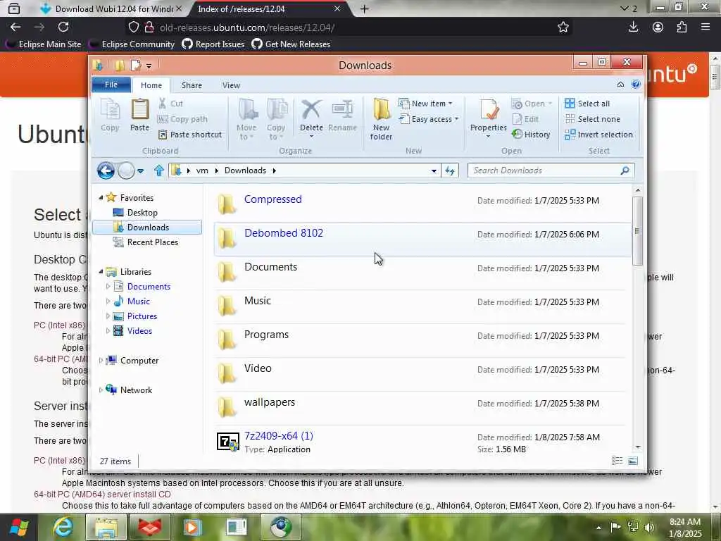Open the Copy to dropdown
Image resolution: width=721 pixels, height=541 pixels.
pos(276,118)
